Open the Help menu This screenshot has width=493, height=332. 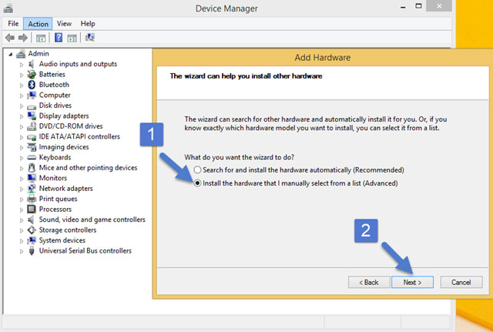pyautogui.click(x=88, y=24)
